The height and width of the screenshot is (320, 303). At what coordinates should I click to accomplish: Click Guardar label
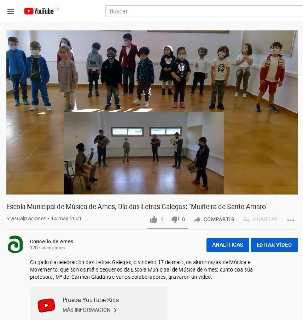click(265, 219)
